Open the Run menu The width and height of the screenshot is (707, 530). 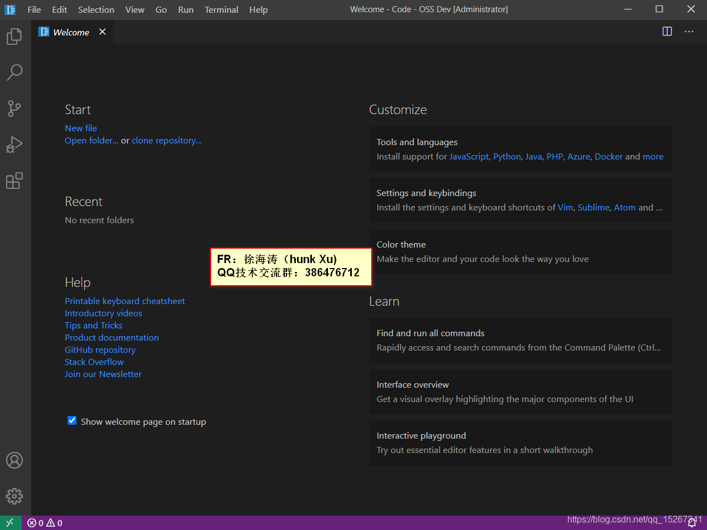point(186,9)
